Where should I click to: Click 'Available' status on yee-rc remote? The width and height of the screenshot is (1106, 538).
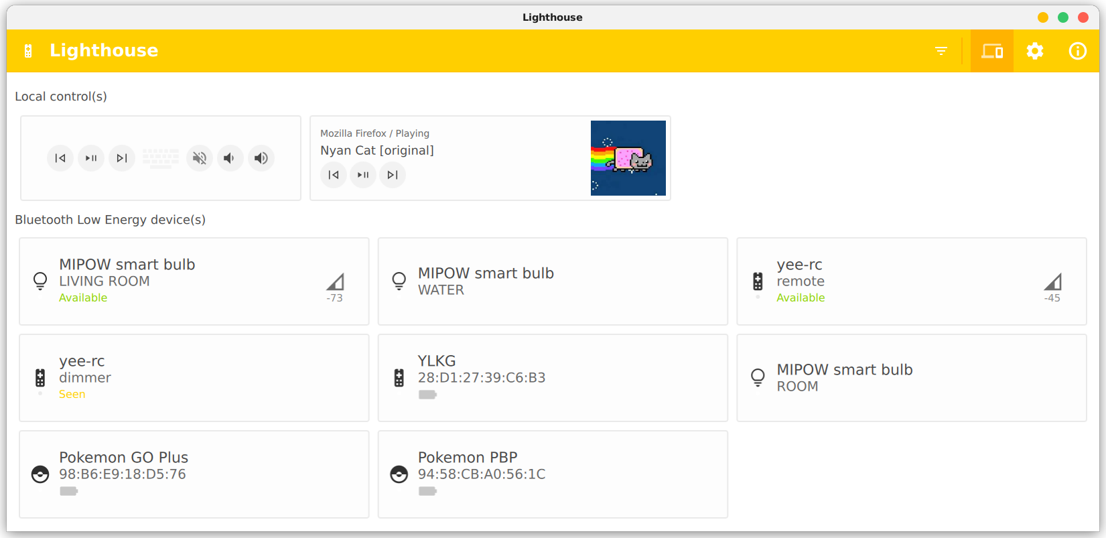pos(801,298)
